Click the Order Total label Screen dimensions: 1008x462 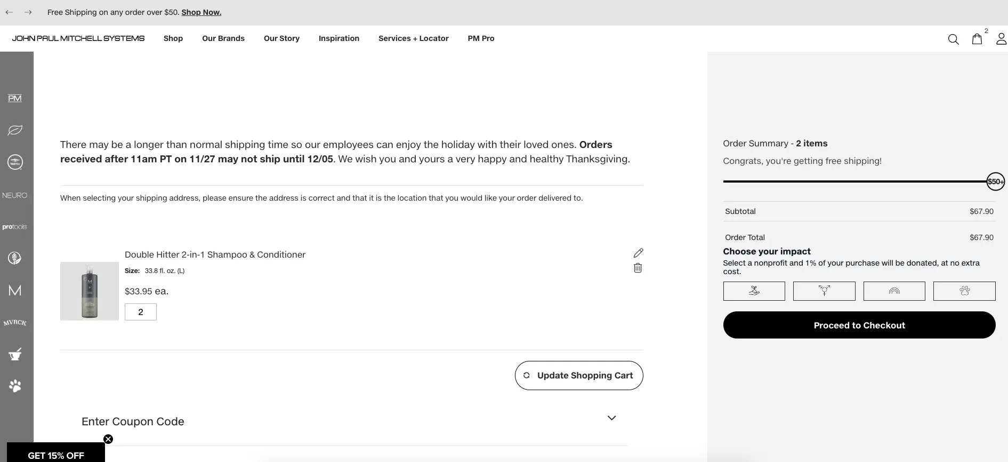(x=745, y=237)
